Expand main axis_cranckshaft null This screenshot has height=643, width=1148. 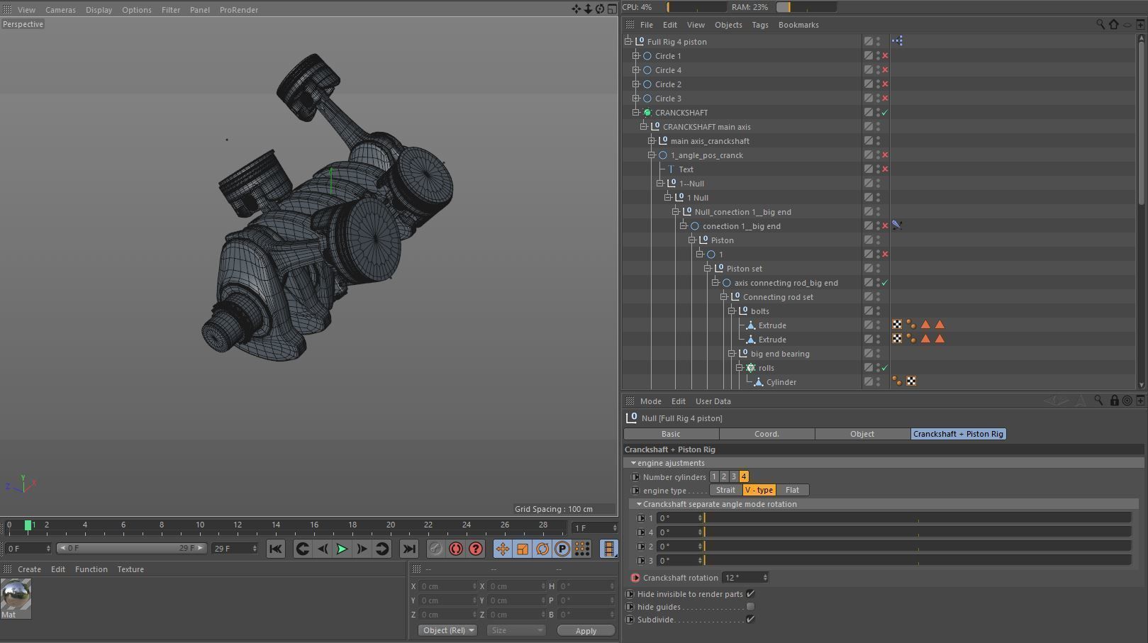click(x=652, y=140)
